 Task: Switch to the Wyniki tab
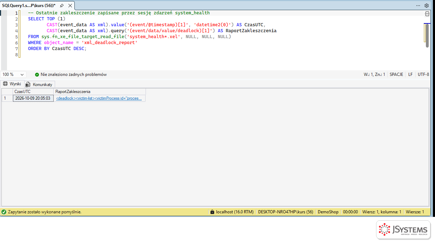(12, 84)
